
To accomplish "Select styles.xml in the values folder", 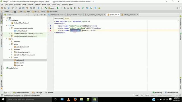I will click(20, 65).
